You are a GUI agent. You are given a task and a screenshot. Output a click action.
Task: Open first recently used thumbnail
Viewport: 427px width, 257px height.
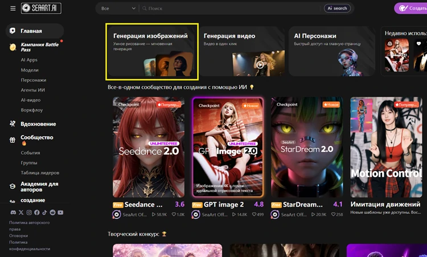tap(396, 55)
